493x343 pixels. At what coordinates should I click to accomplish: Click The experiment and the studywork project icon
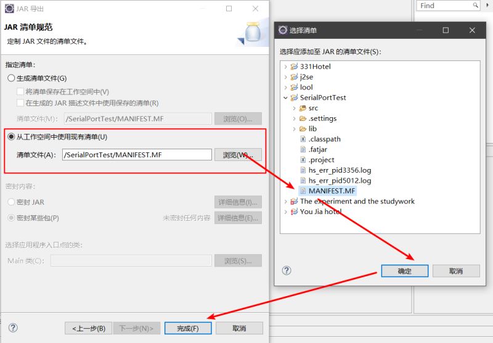pos(294,201)
